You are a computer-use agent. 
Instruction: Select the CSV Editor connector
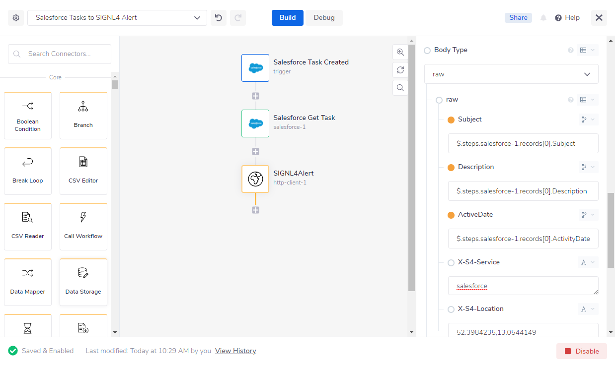[x=83, y=171]
